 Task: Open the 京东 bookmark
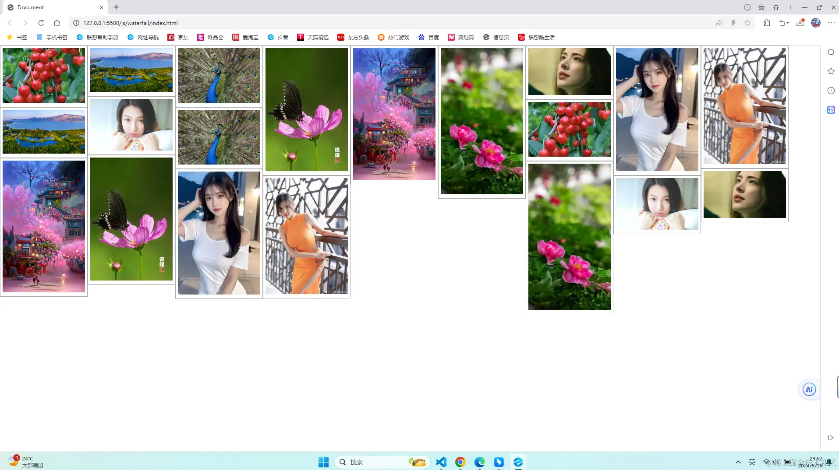click(x=178, y=37)
